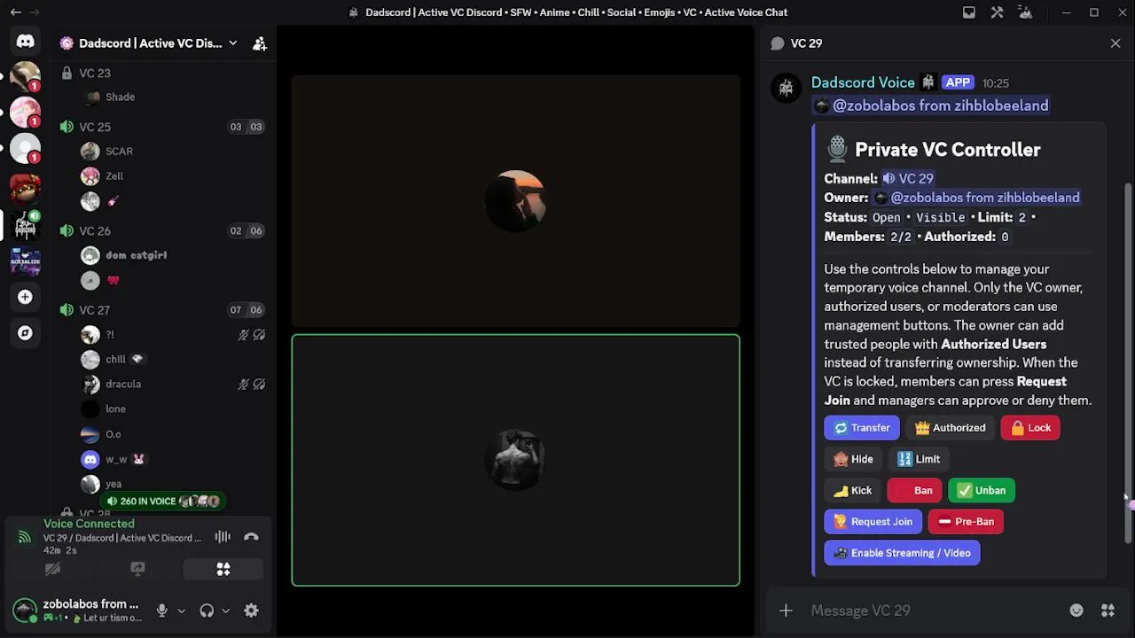Click the voice connection signal icon
Image resolution: width=1135 pixels, height=638 pixels.
(x=25, y=537)
